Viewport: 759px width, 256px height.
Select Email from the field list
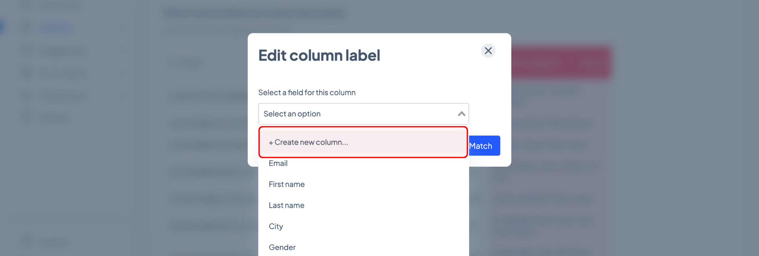[x=278, y=163]
